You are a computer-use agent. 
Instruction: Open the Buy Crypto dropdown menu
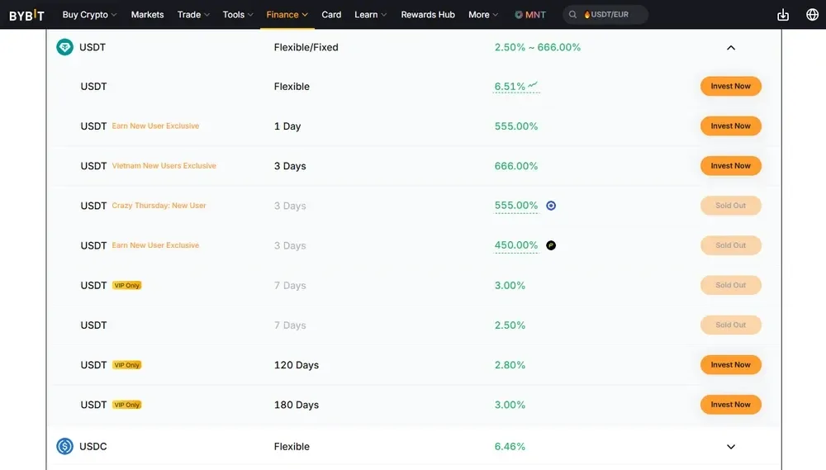89,15
